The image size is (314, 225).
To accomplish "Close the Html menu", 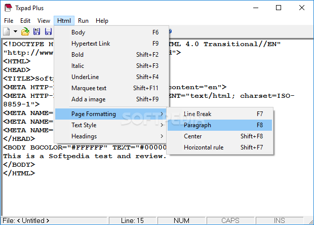I will (64, 21).
